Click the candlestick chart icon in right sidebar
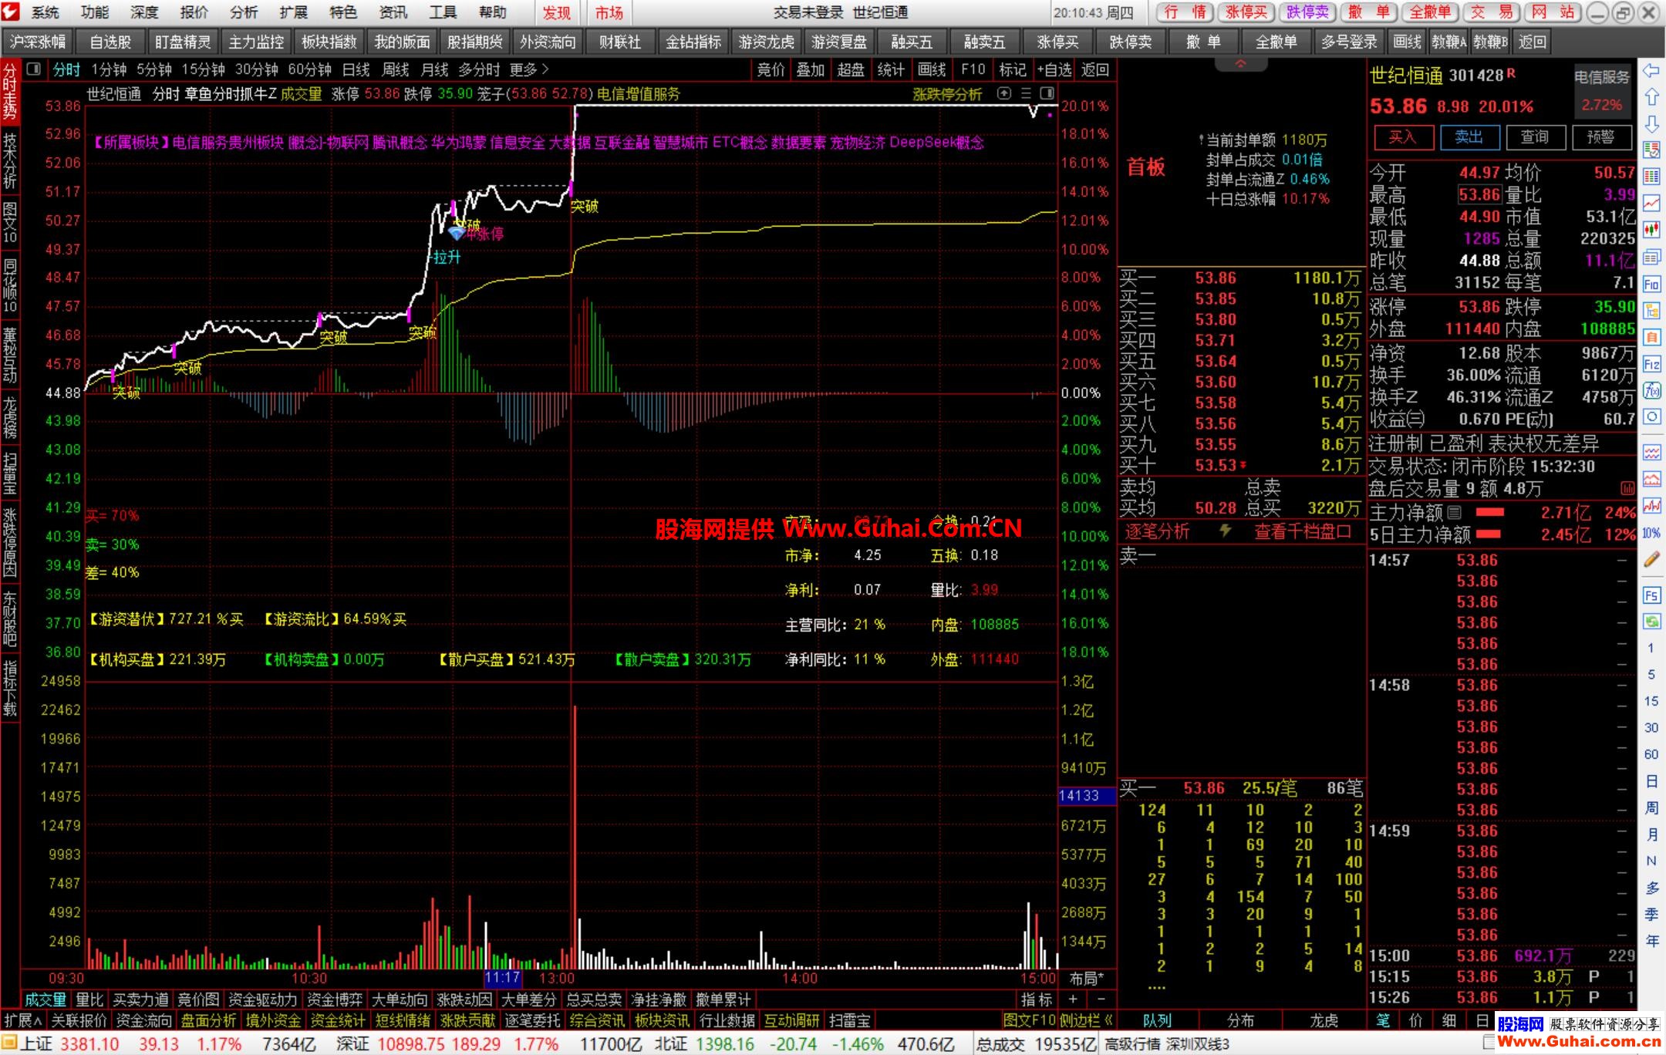1666x1055 pixels. pyautogui.click(x=1651, y=229)
